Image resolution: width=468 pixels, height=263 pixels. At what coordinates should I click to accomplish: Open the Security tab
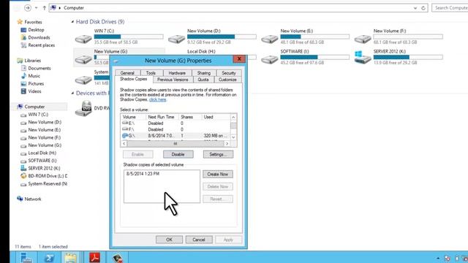click(x=229, y=73)
